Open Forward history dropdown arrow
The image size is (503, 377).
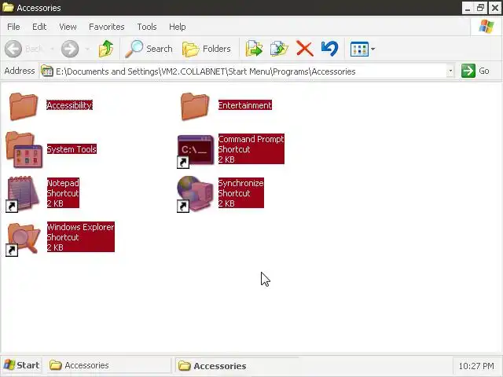pos(87,49)
